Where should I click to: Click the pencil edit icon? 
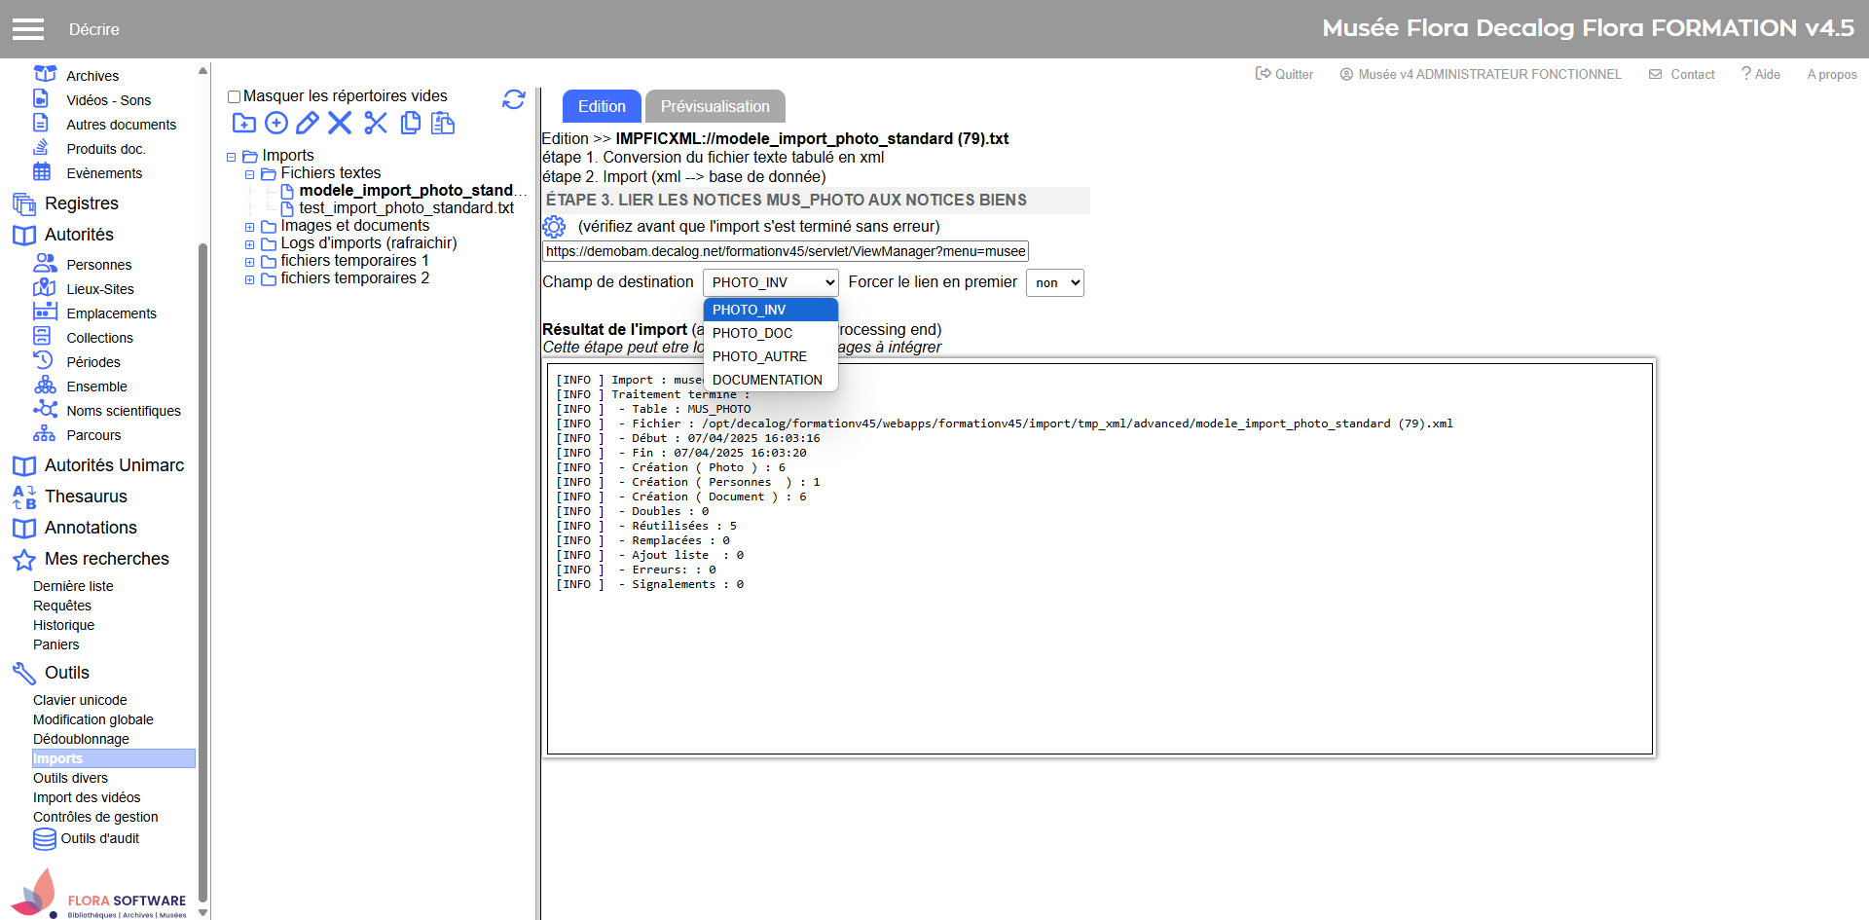pos(308,123)
